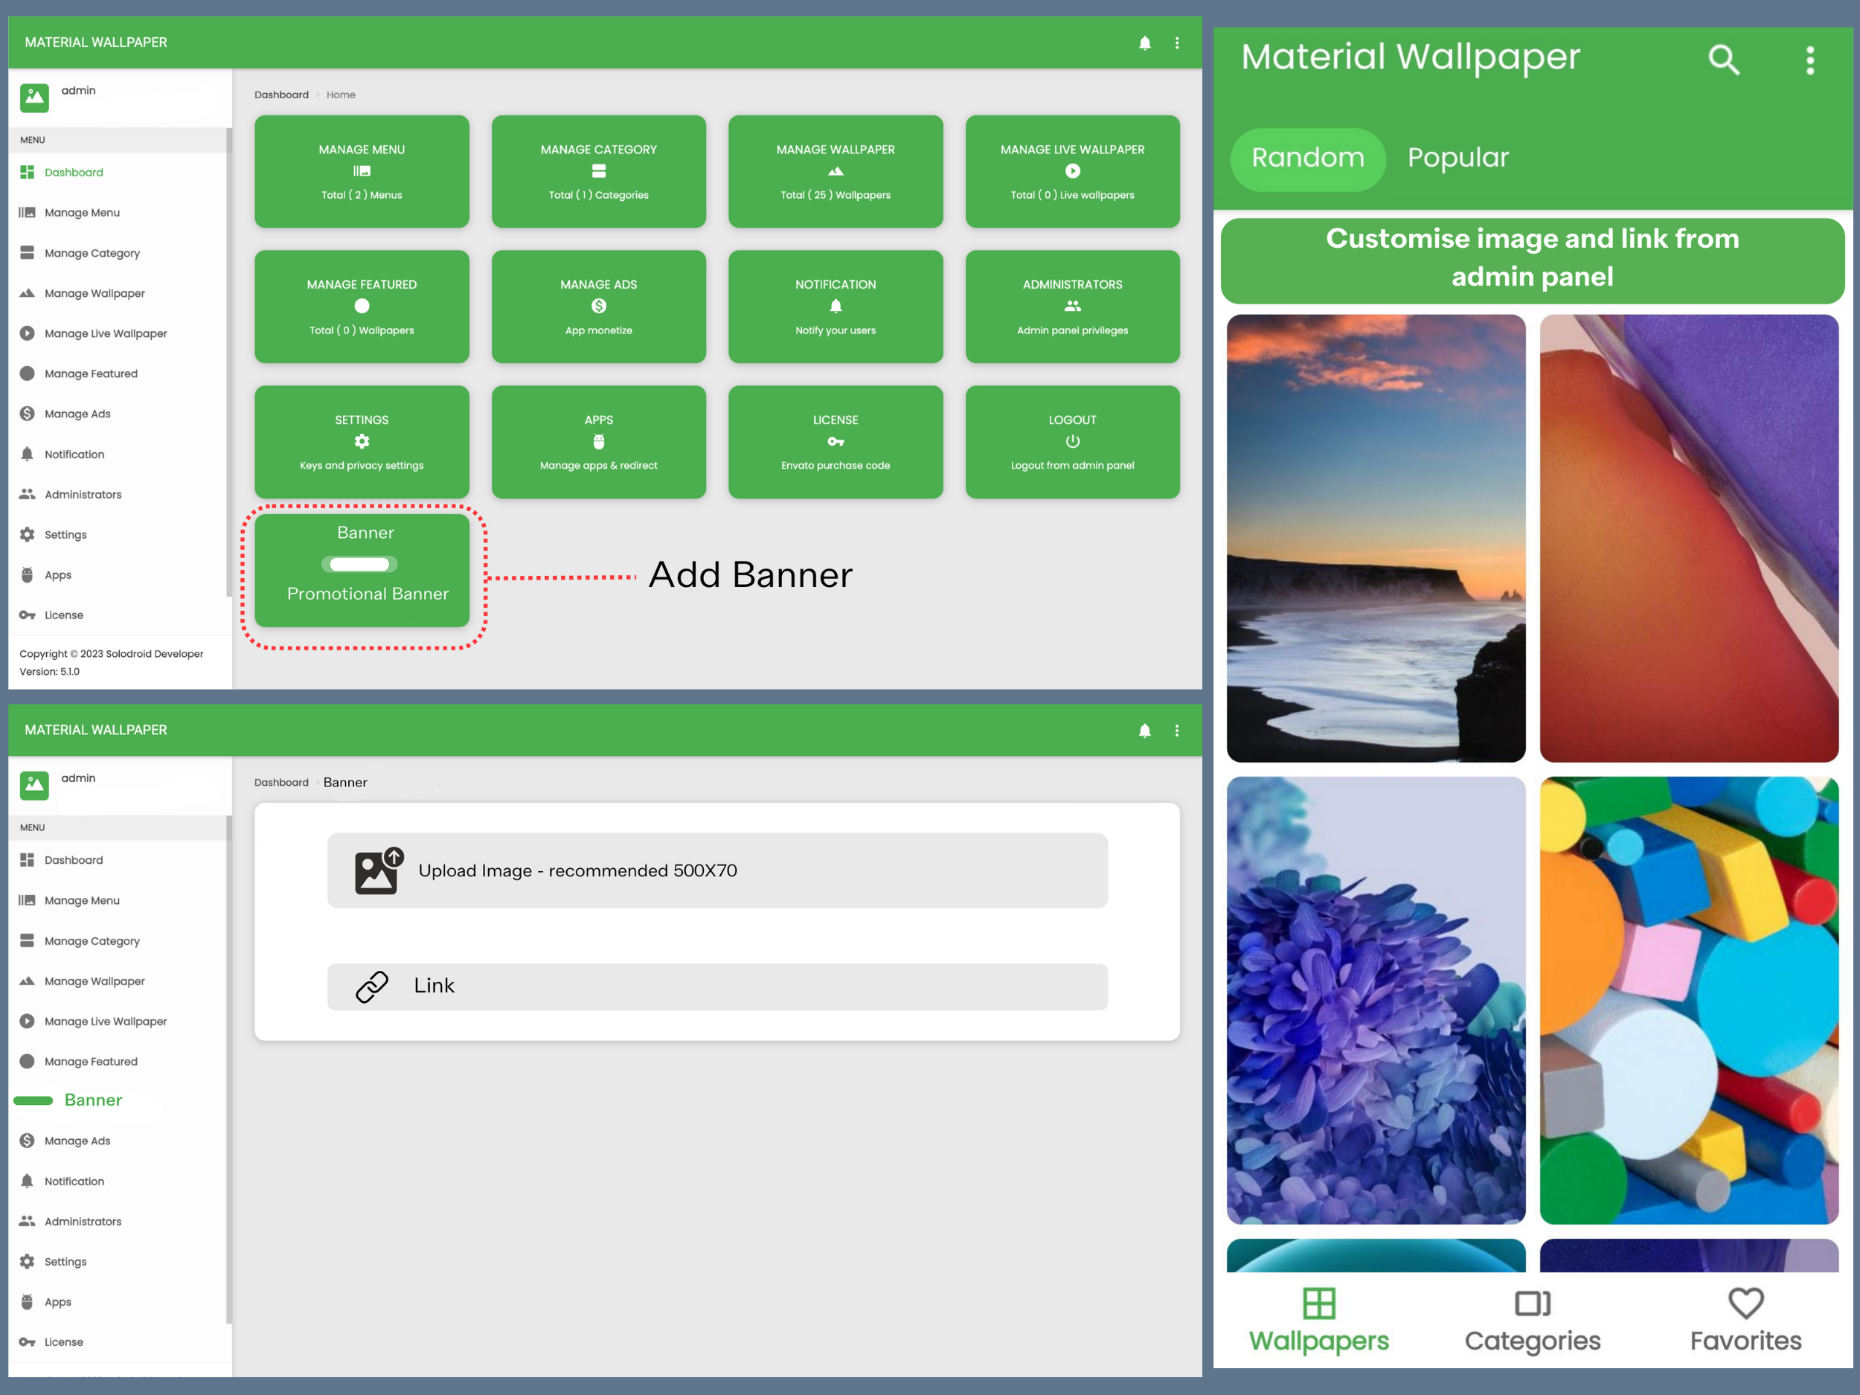Click the key icon on the License card
The height and width of the screenshot is (1395, 1860).
point(835,441)
